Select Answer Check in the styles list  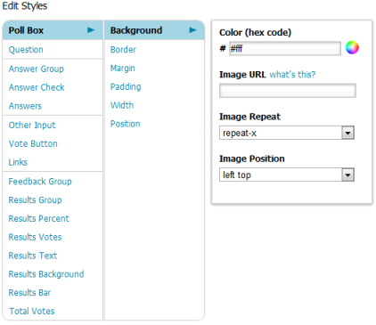(37, 87)
